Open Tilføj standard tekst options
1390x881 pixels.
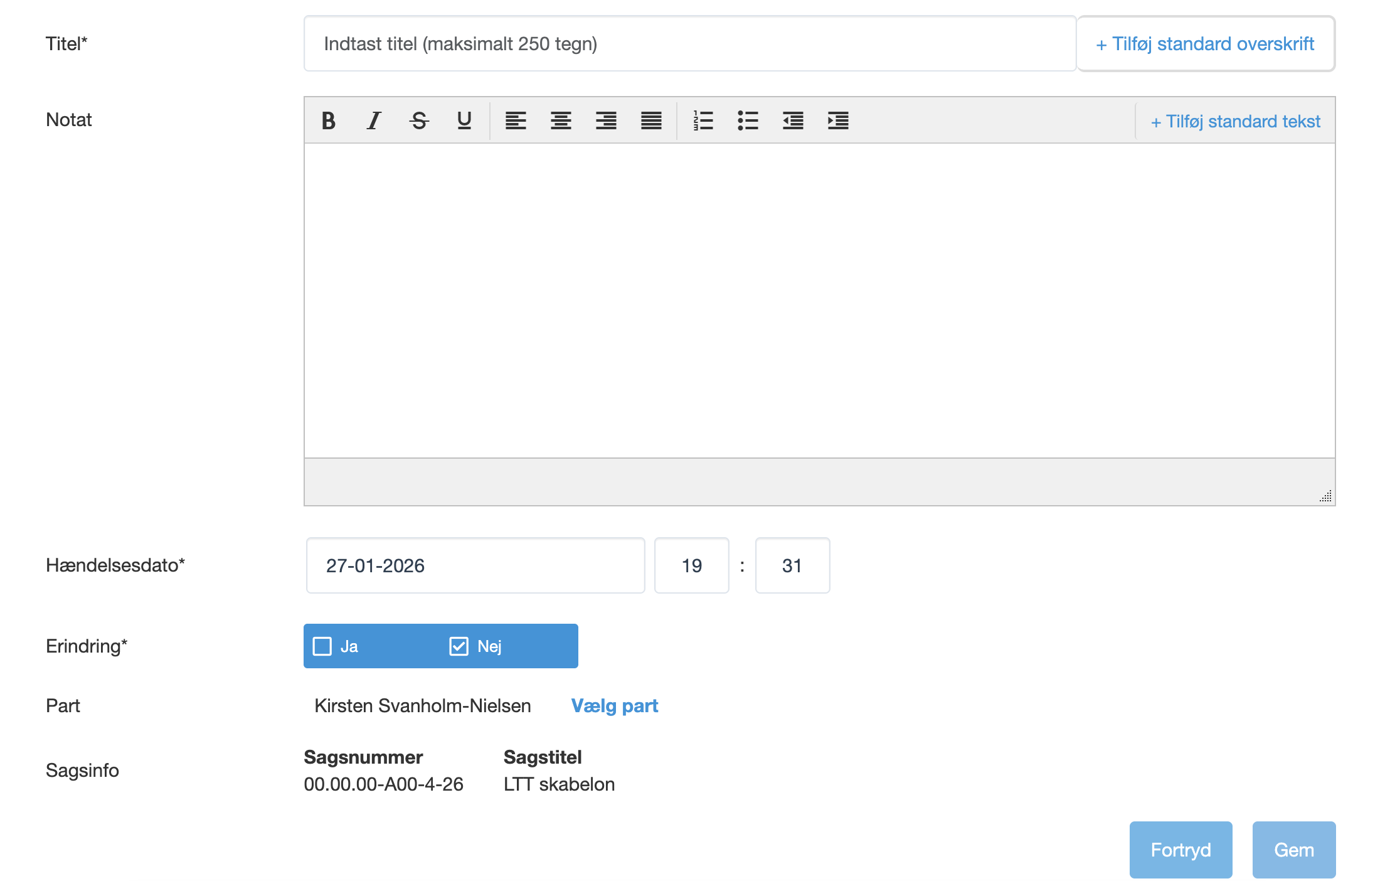(x=1235, y=121)
